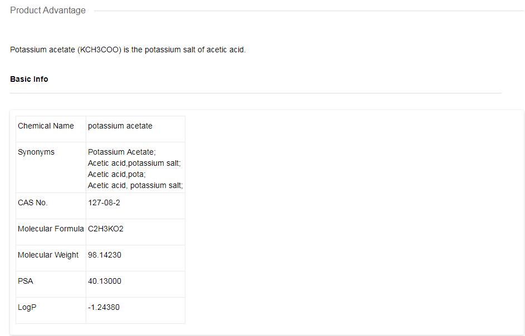Click the LogP value -1.24380

pyautogui.click(x=104, y=307)
